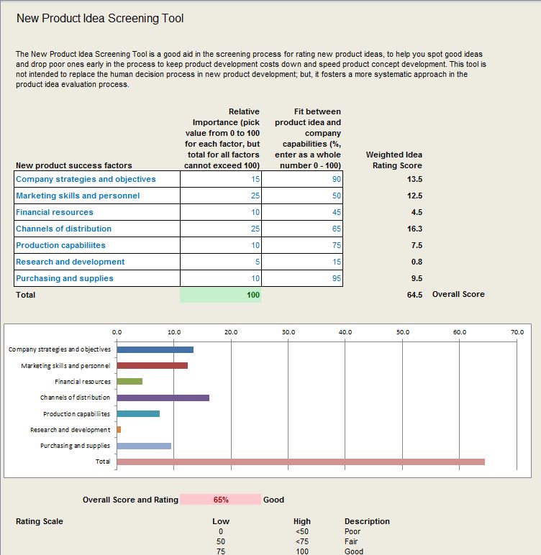Image resolution: width=541 pixels, height=555 pixels.
Task: Click the '<75' high value in rating scale
Action: click(x=302, y=541)
